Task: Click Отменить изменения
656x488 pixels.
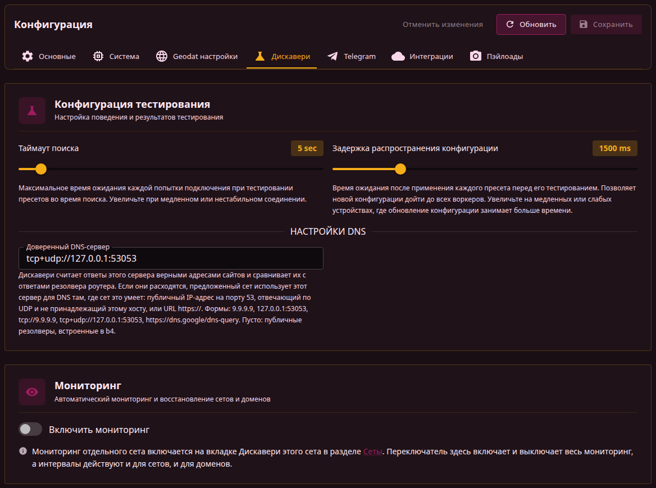Action: click(x=443, y=24)
